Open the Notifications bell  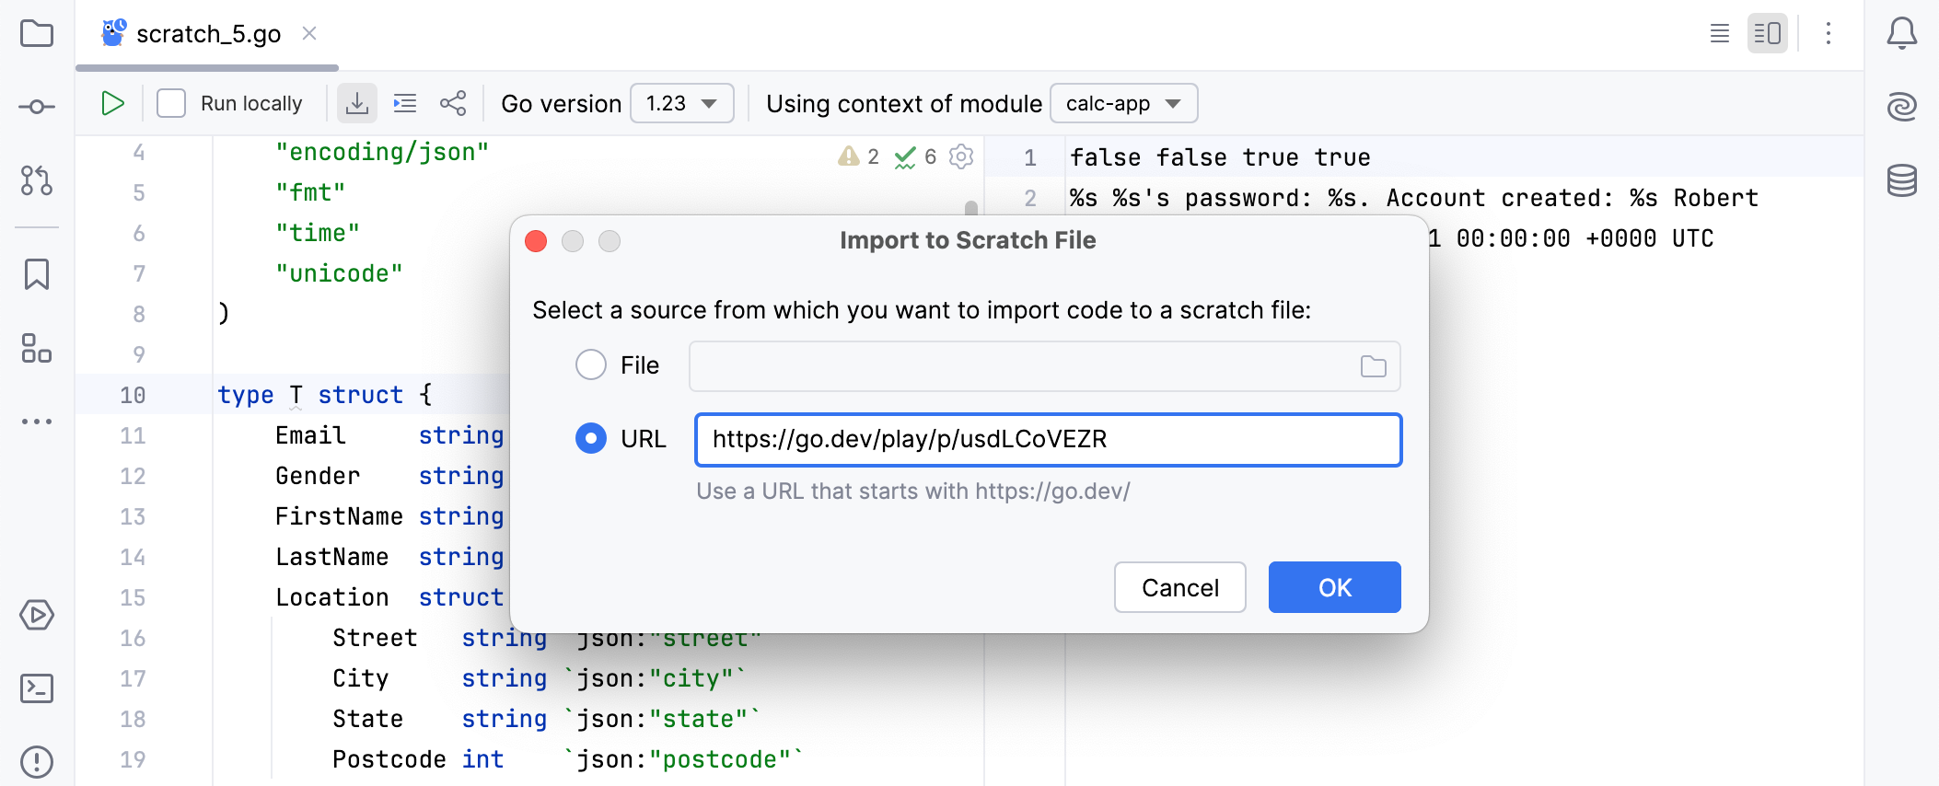coord(1902,34)
